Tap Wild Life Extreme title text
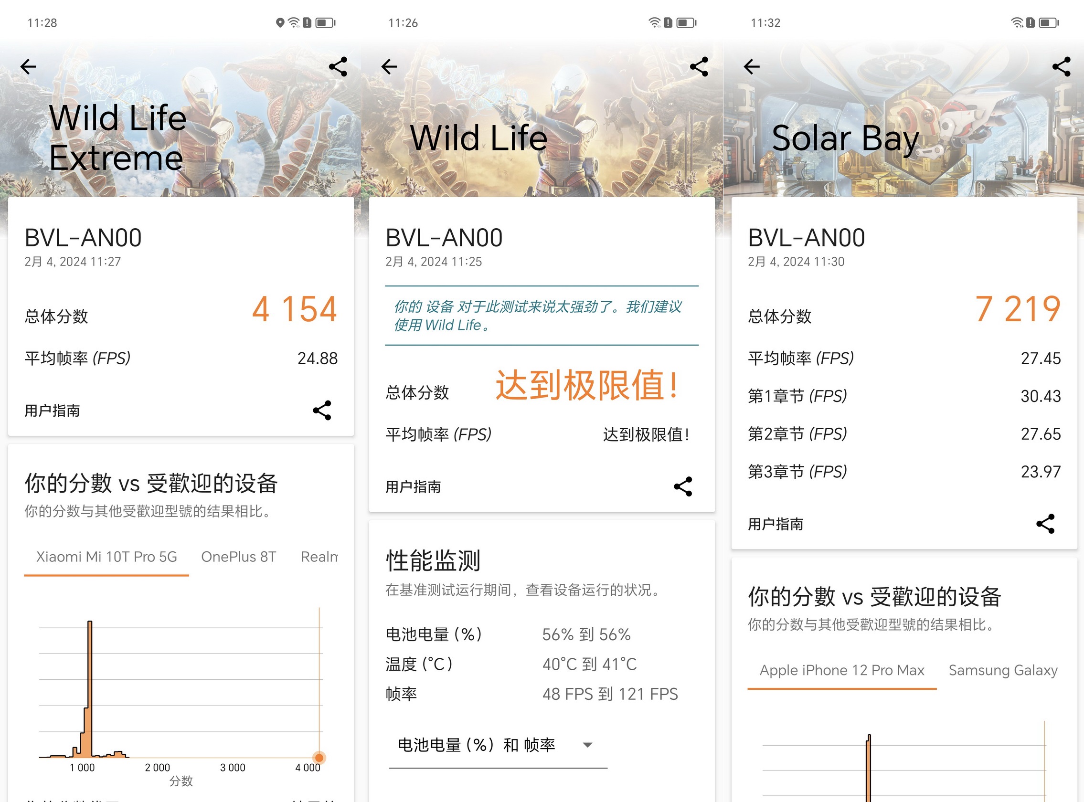Image resolution: width=1084 pixels, height=802 pixels. pos(117,138)
